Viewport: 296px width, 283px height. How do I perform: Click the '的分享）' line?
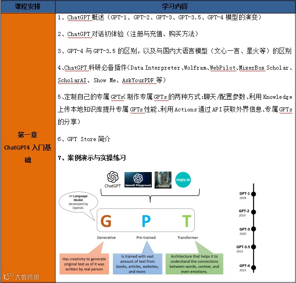[69, 122]
